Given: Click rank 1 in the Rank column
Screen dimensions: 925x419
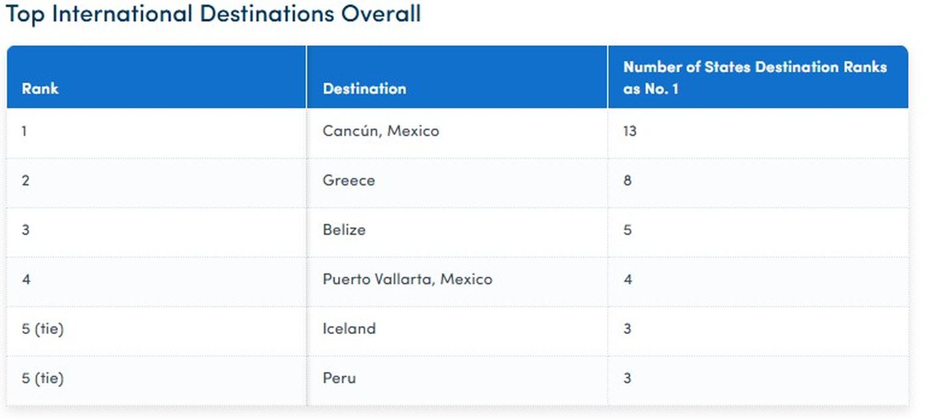Looking at the screenshot, I should [25, 131].
